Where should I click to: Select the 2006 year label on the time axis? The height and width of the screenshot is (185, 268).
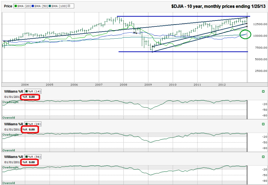click(74, 85)
